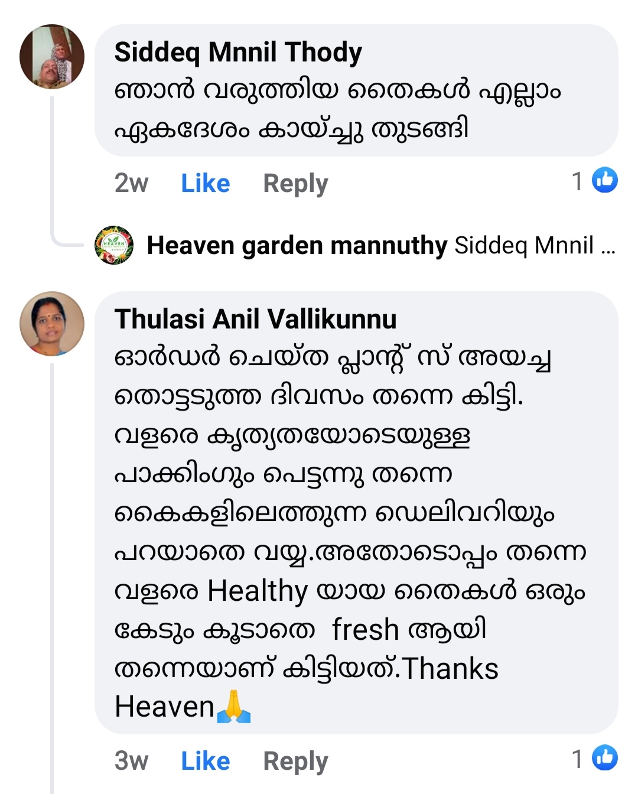View thumbs-up reaction on Siddeq's comment
Viewport: 638px width, 794px height.
(605, 180)
